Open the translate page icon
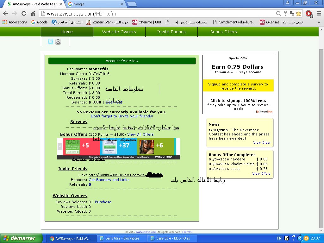324x243 pixels. pos(292,14)
